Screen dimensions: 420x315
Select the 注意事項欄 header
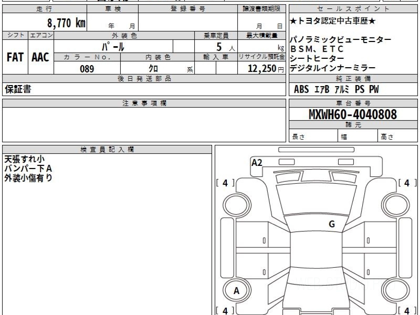(144, 103)
